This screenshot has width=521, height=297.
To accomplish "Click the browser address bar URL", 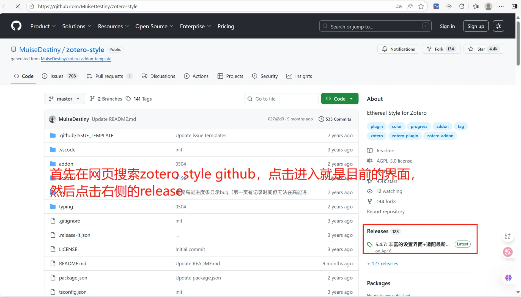I will click(x=87, y=6).
